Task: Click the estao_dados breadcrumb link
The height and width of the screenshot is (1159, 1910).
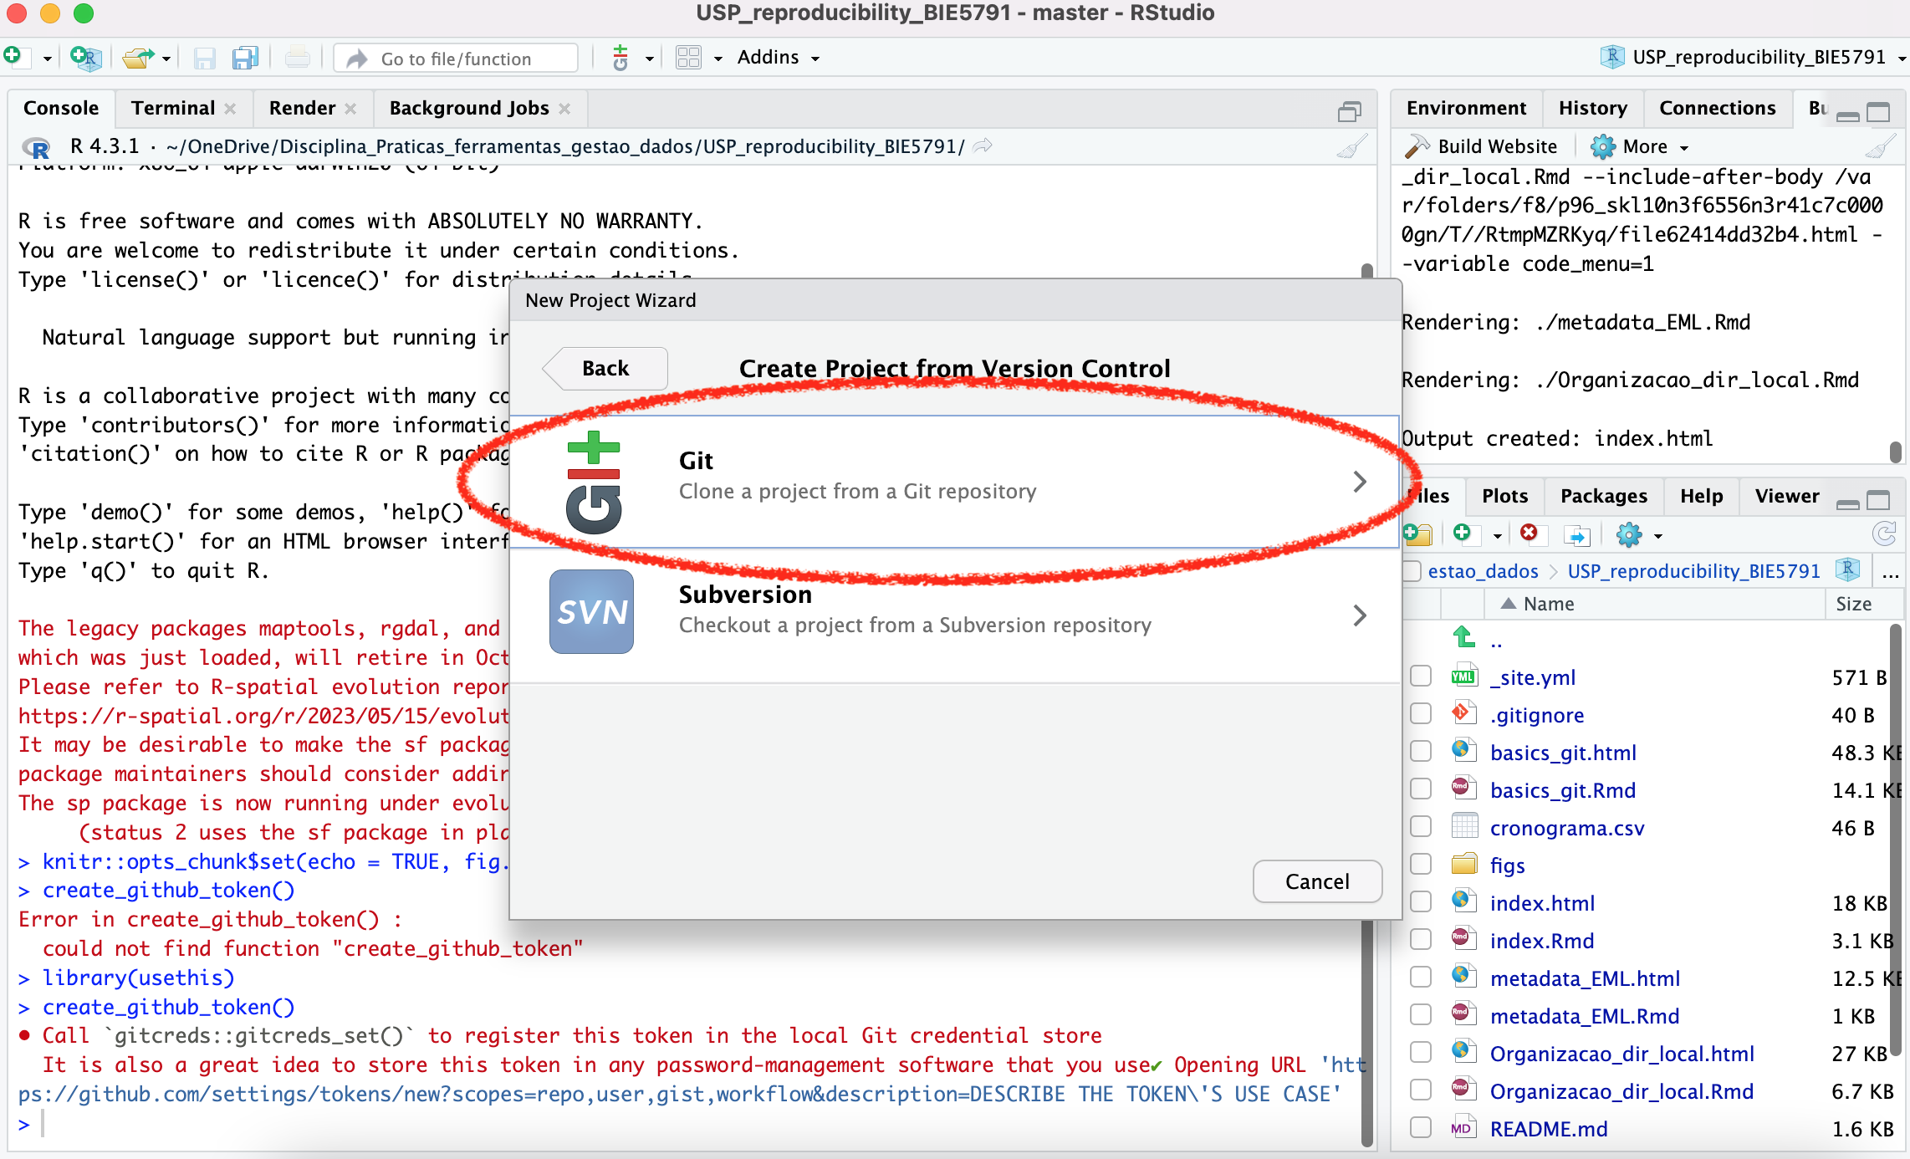Action: 1483,570
